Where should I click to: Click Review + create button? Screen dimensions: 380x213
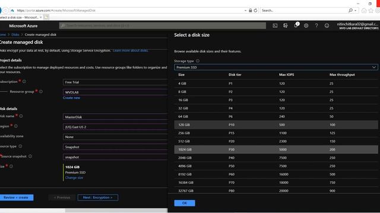coord(16,198)
